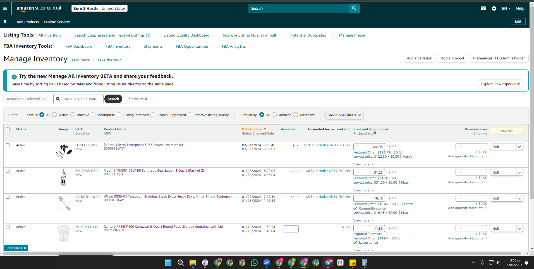The height and width of the screenshot is (269, 534).
Task: Open notification bell in system tray
Action: click(x=527, y=263)
